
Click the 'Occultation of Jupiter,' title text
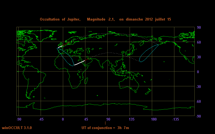[60, 19]
